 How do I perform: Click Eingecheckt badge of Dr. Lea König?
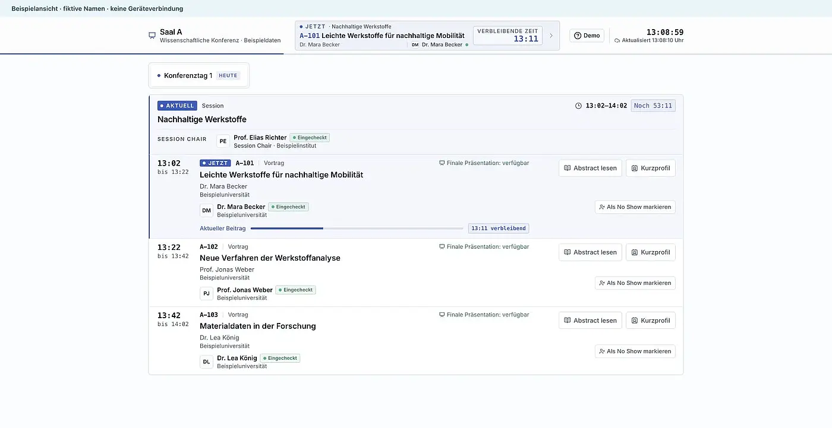[280, 359]
